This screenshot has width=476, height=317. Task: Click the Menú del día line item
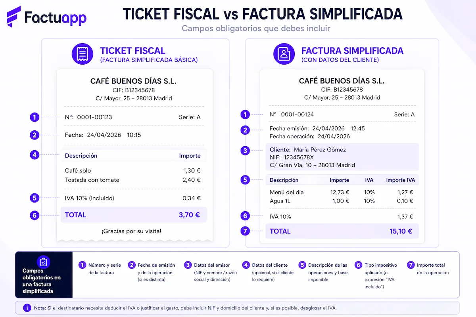coord(286,192)
